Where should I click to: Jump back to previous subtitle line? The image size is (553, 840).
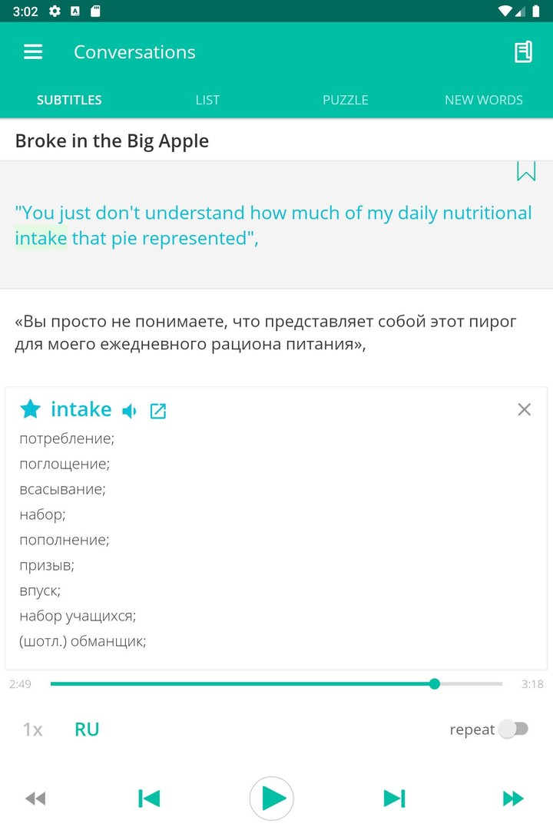click(x=149, y=799)
